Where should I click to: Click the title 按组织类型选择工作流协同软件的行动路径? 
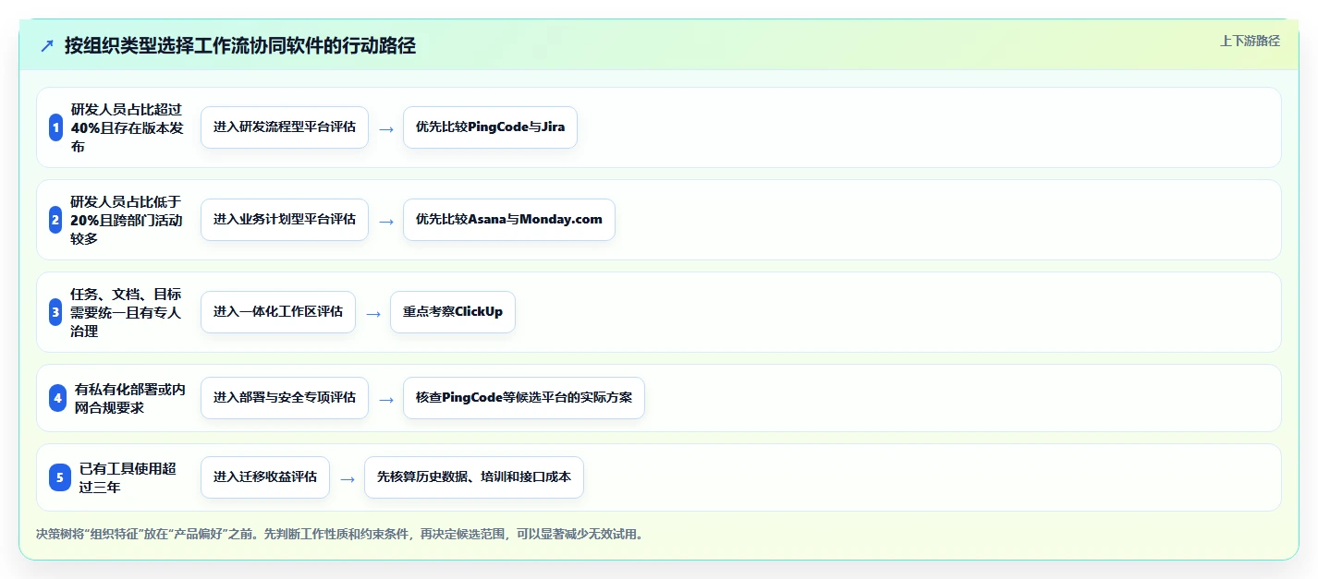pyautogui.click(x=240, y=46)
